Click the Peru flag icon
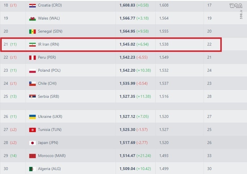 point(32,58)
